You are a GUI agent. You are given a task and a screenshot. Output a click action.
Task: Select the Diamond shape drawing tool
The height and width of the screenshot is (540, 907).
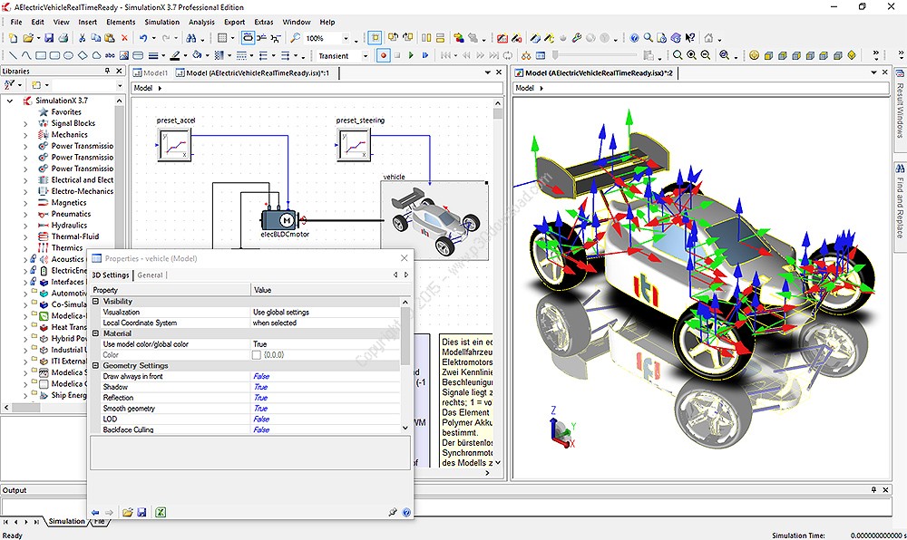pyautogui.click(x=83, y=55)
